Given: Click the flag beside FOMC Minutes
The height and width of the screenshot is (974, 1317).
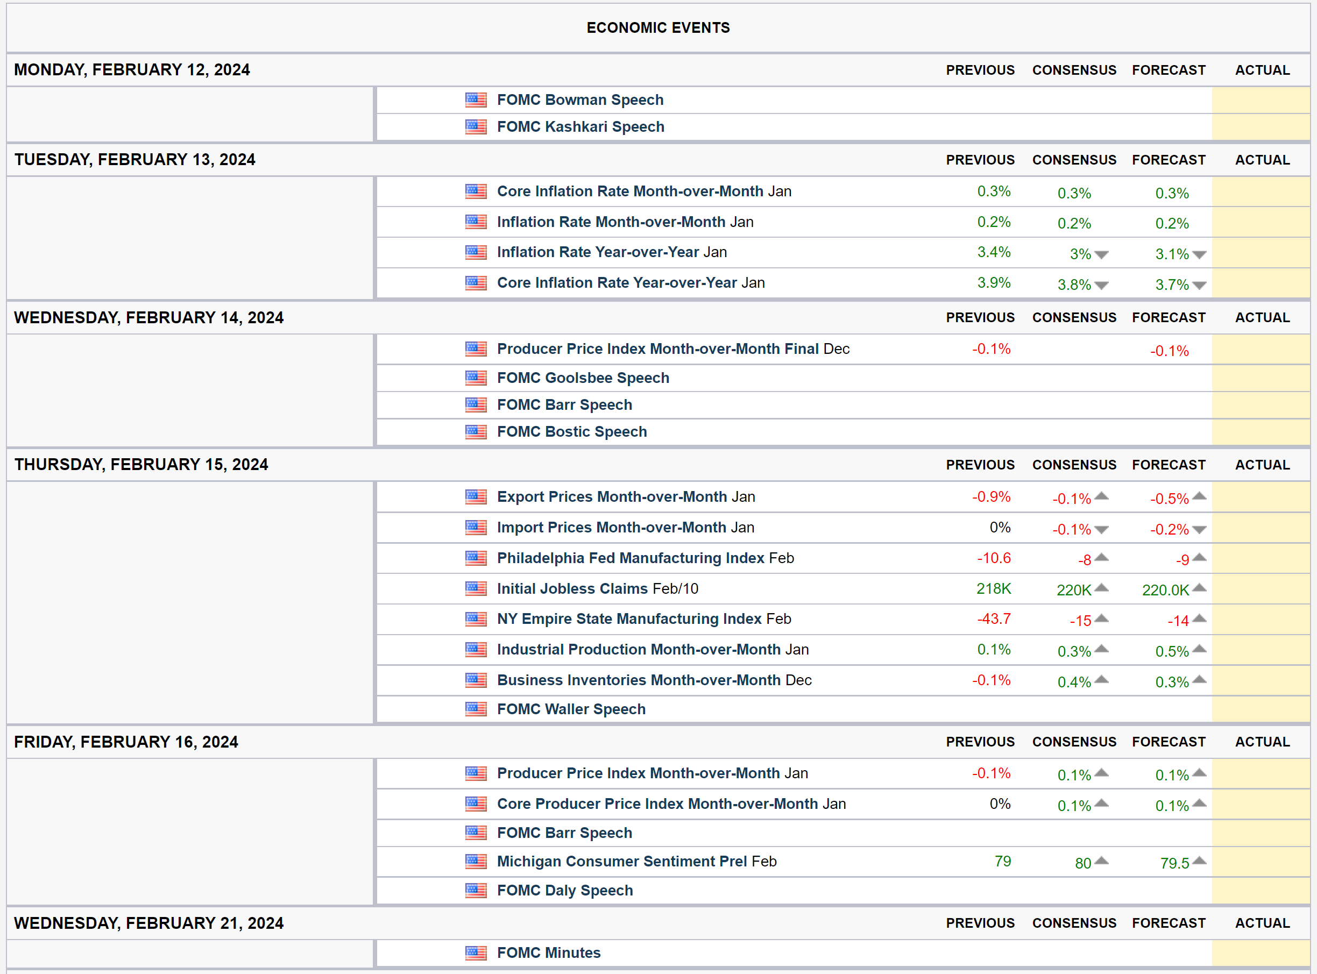Looking at the screenshot, I should (476, 953).
